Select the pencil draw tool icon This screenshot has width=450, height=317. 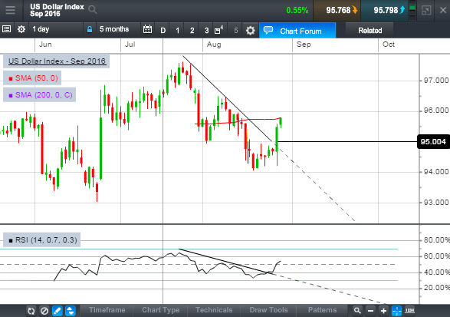point(57,311)
